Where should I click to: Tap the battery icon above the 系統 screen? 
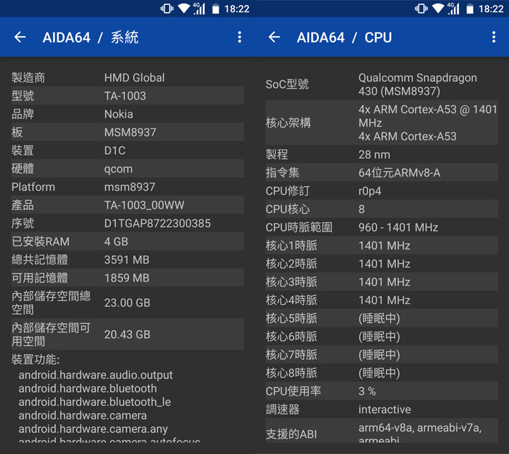216,8
